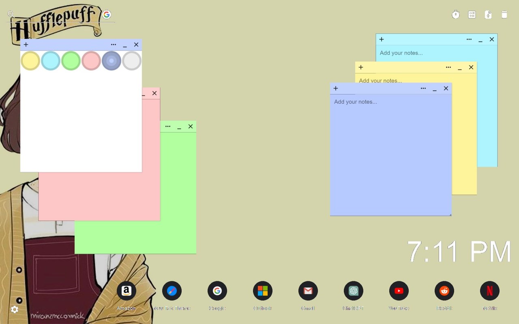Open the New Tab Theme shortcut
This screenshot has width=519, height=324.
click(x=172, y=291)
